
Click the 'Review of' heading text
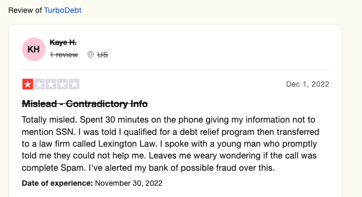25,10
